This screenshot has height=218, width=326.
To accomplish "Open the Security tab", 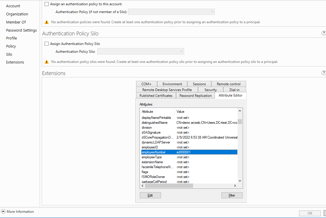I will [210, 90].
